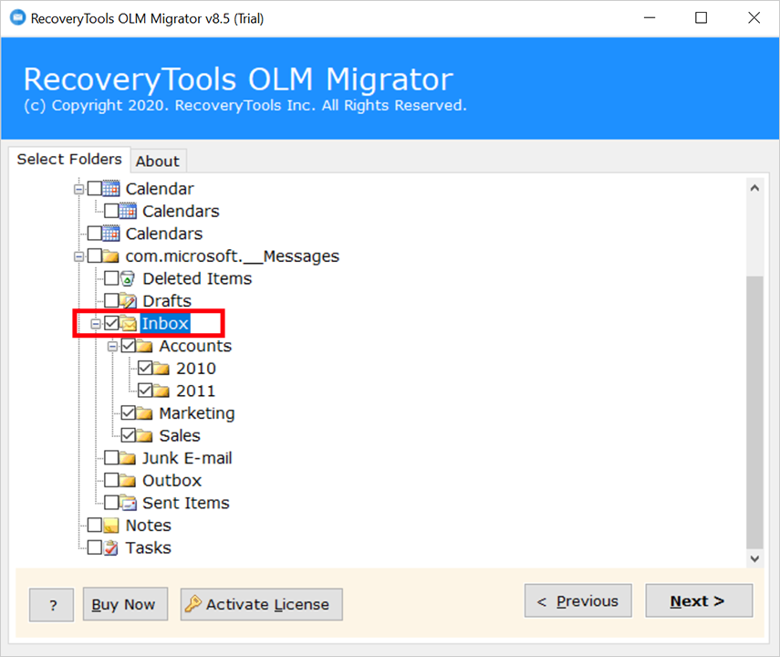Click the Accounts folder icon
This screenshot has height=657, width=780.
[x=145, y=346]
